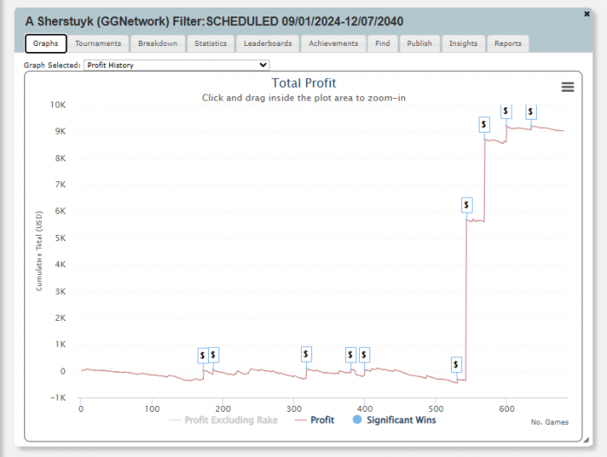The image size is (607, 457).
Task: Click the $ win marker just before game 550
Action: click(467, 205)
